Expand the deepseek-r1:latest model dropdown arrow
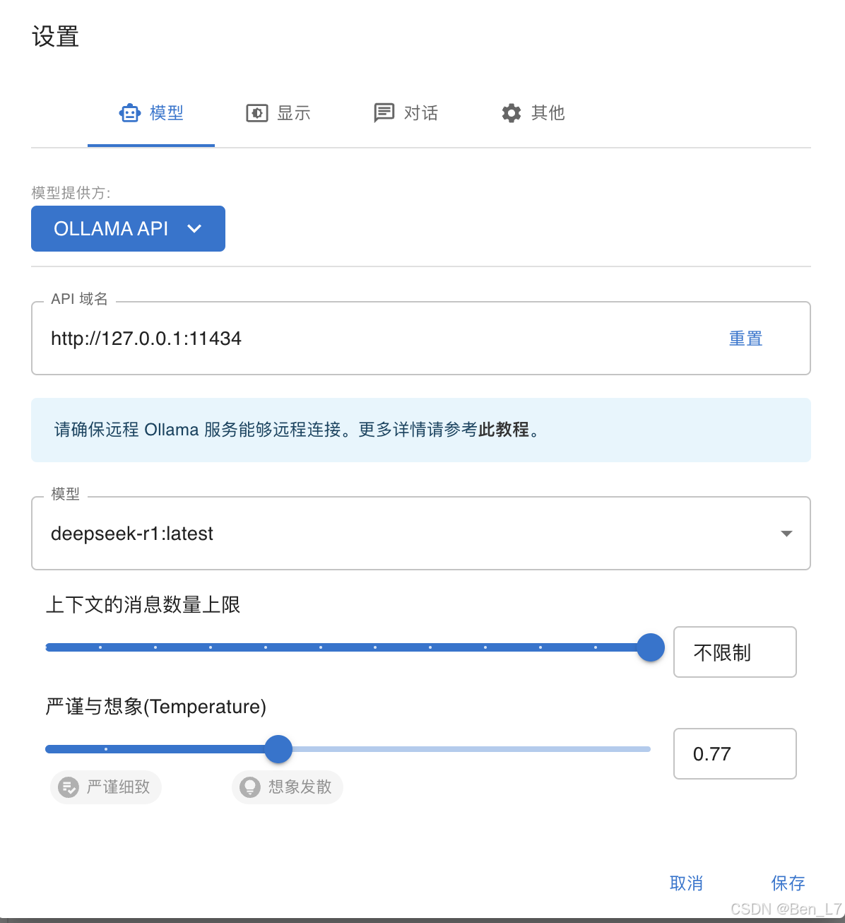 tap(786, 534)
